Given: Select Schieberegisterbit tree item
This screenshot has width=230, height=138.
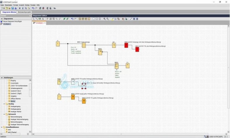Looking at the screenshot, I should pyautogui.click(x=16, y=89).
